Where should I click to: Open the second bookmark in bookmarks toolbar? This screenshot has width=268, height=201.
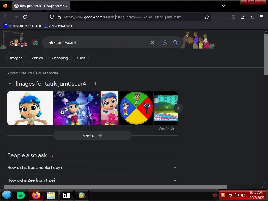tap(58, 26)
